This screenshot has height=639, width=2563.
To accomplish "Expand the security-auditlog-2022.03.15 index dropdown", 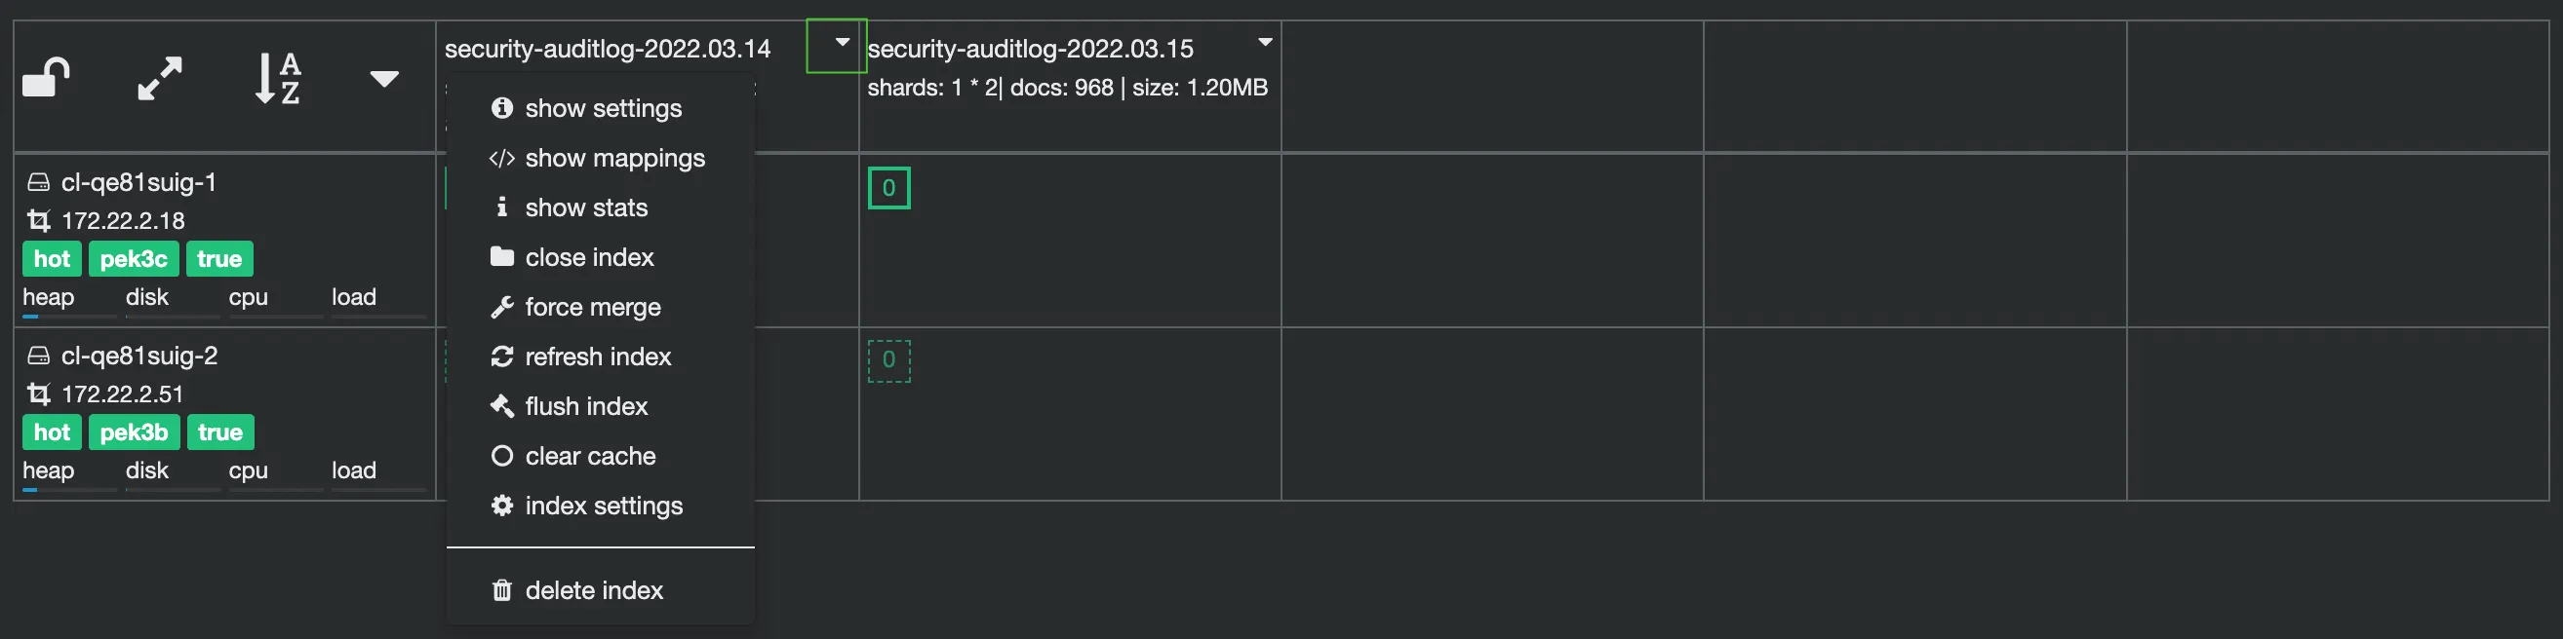I will coord(1265,43).
